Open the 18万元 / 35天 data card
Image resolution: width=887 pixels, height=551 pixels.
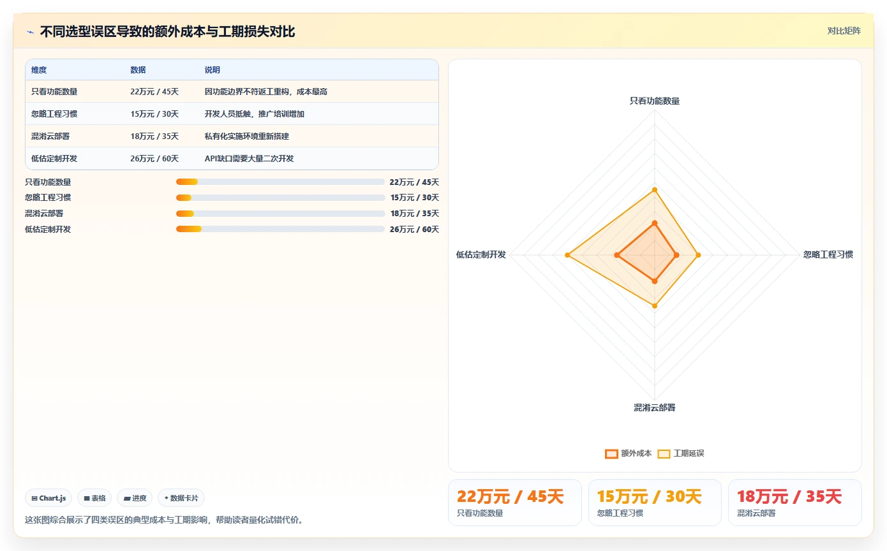click(x=794, y=503)
